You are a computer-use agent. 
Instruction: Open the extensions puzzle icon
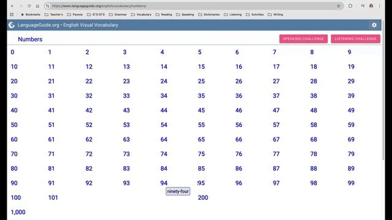tap(350, 5)
